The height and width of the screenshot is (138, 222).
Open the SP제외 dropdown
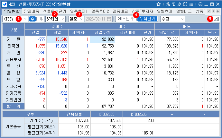pos(62,19)
